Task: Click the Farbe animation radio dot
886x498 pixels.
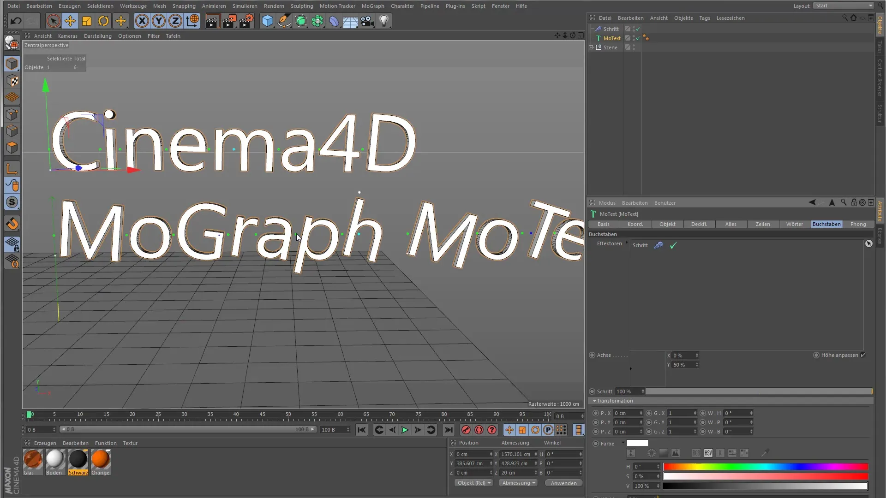Action: point(596,444)
